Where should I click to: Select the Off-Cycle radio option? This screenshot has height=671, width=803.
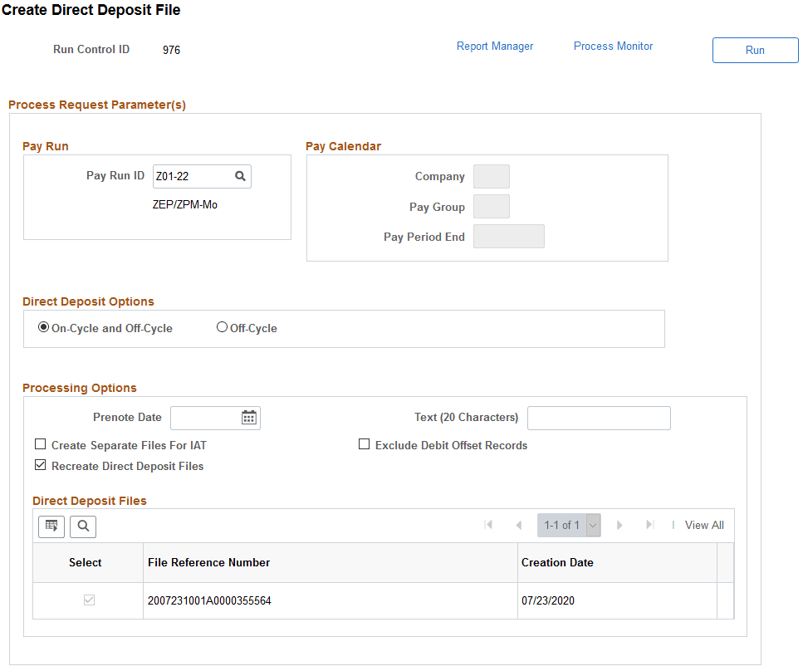(222, 327)
